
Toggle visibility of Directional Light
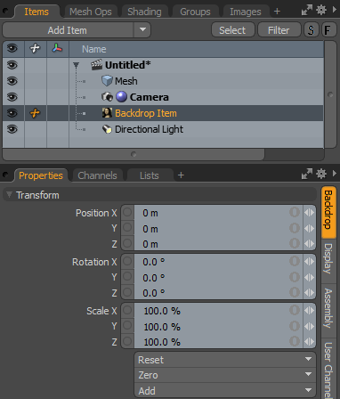click(12, 129)
